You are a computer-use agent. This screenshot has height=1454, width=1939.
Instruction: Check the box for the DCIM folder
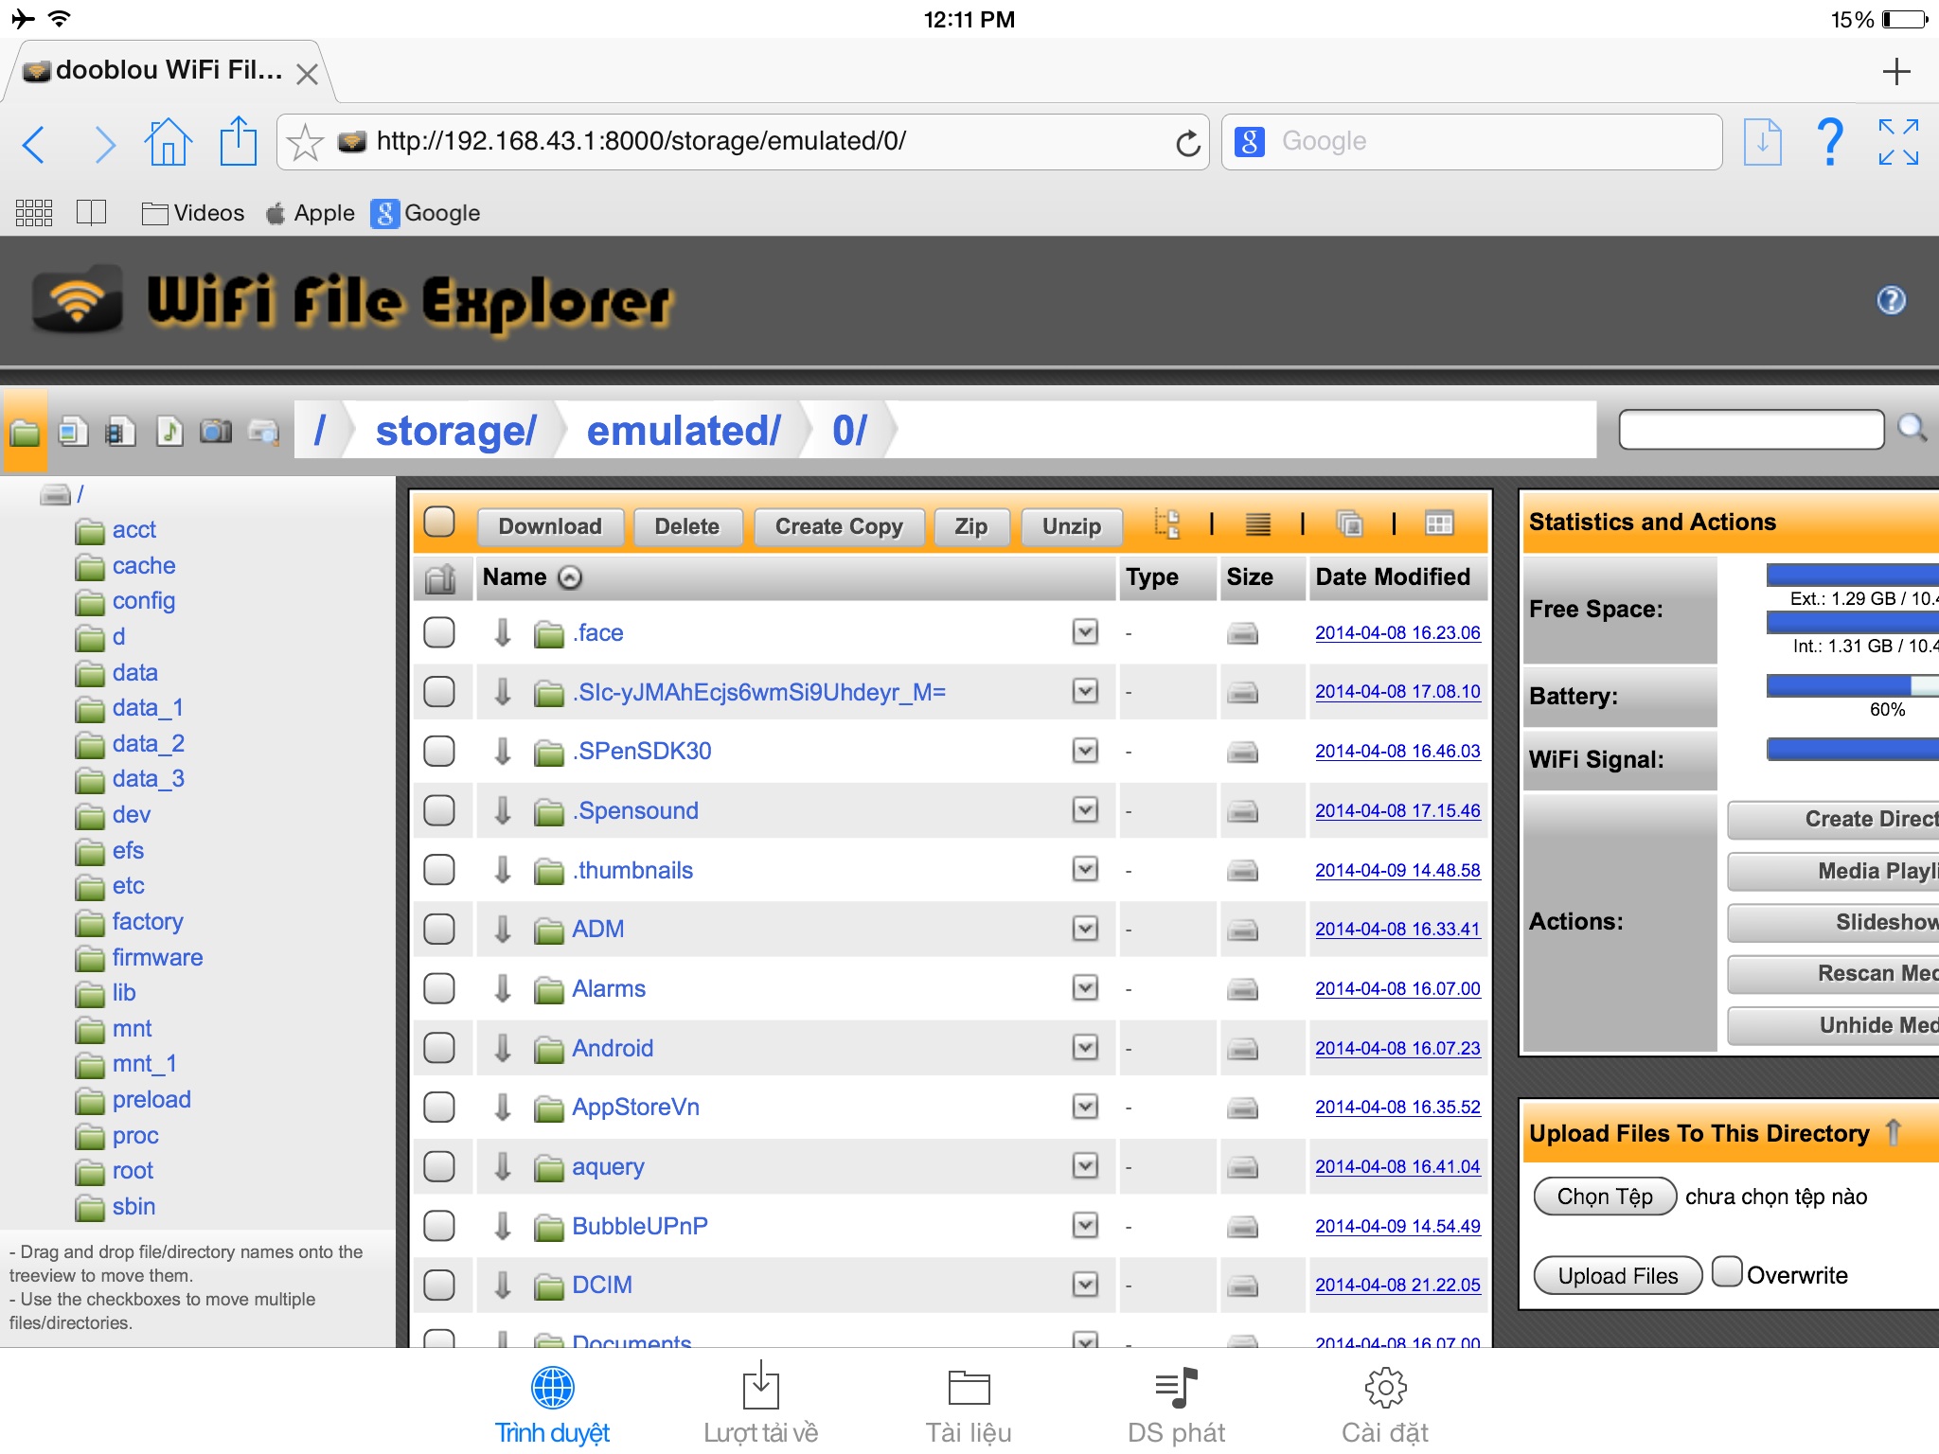[x=439, y=1285]
